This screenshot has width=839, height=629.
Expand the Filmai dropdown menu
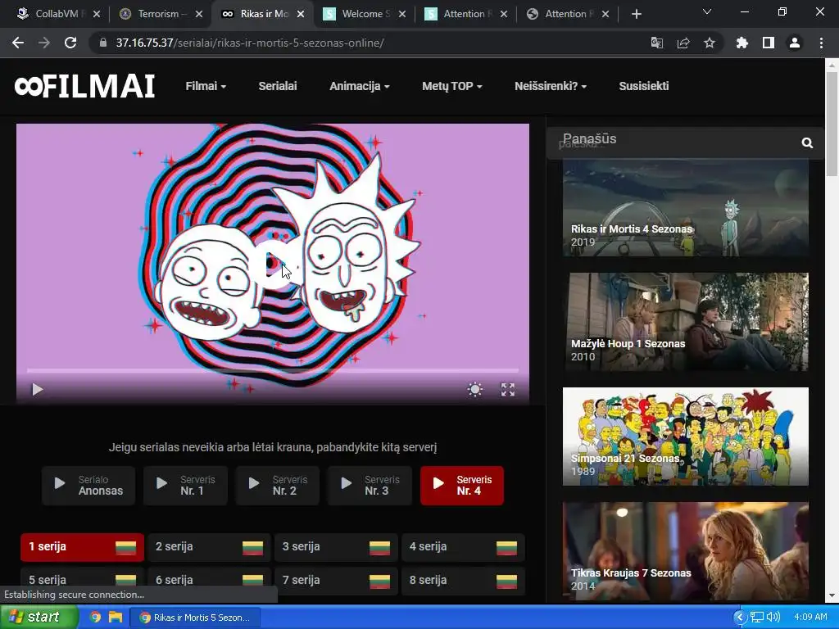(206, 86)
